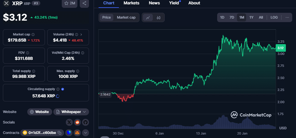
Task: Select the Price chart toggle
Action: pyautogui.click(x=106, y=17)
